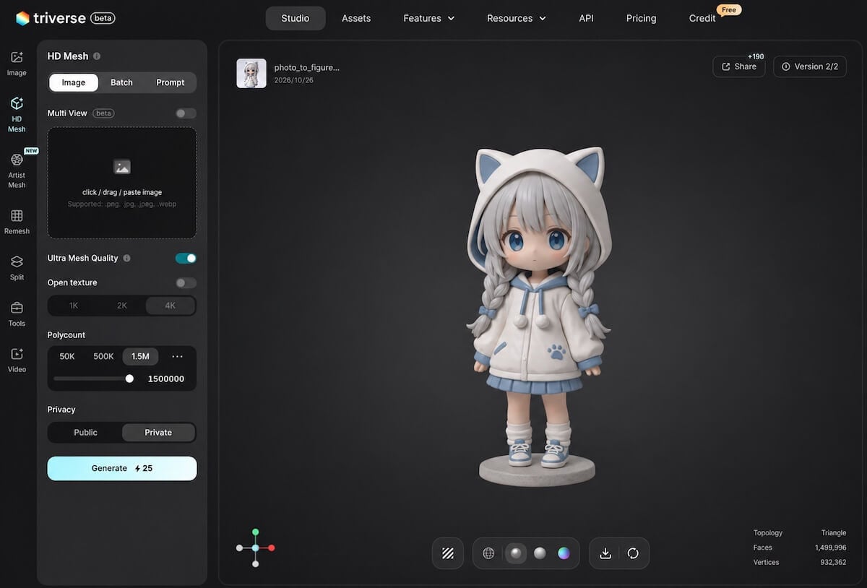
Task: Click the download model icon
Action: 605,553
